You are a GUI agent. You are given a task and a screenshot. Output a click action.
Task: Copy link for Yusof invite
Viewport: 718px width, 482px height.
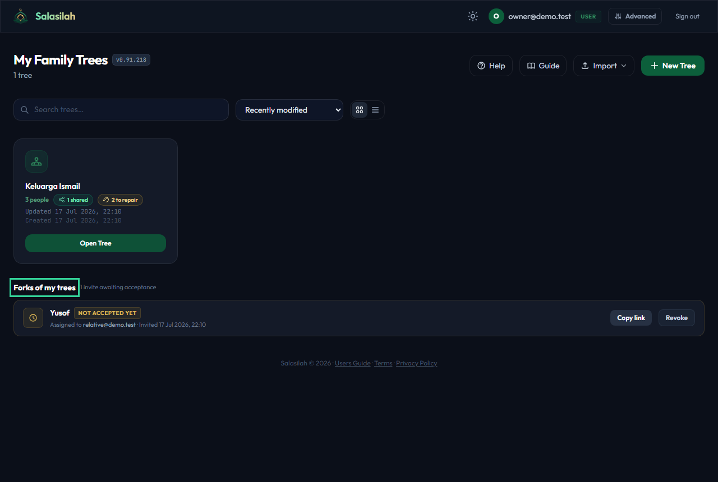tap(631, 318)
